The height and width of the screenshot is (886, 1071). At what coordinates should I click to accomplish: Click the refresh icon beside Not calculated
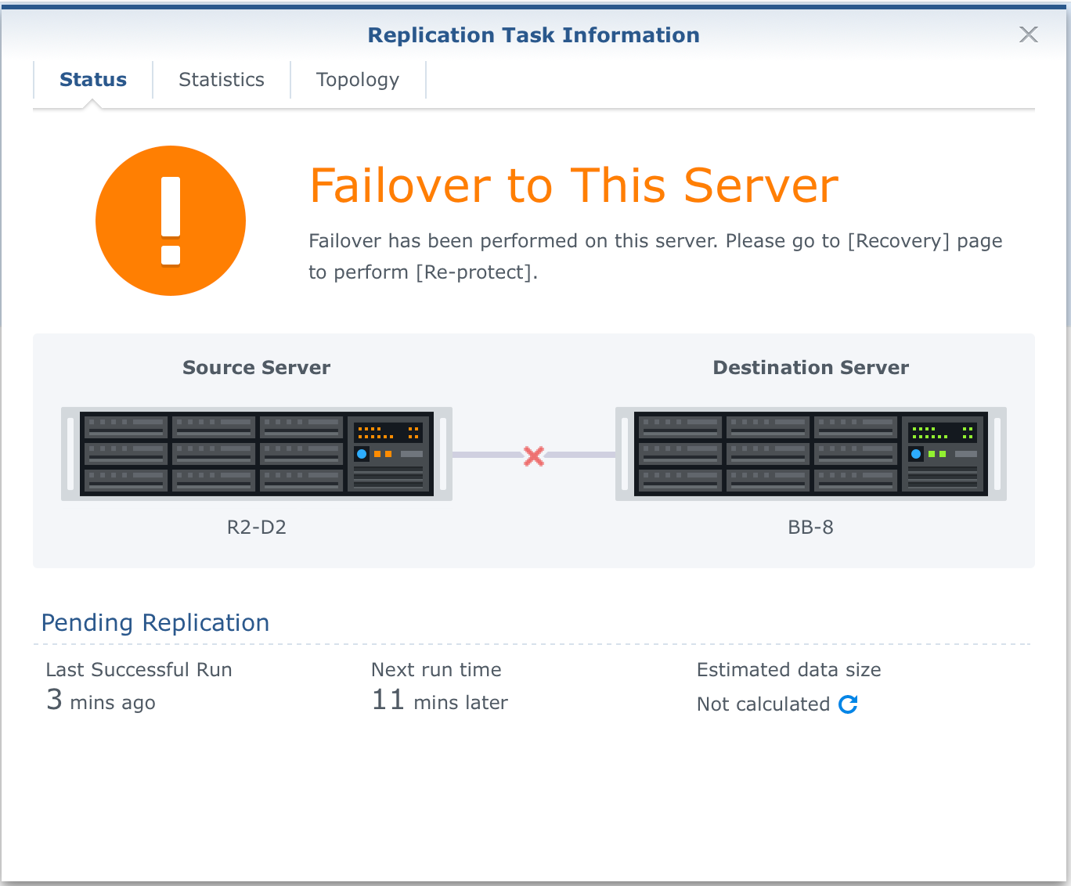point(848,704)
